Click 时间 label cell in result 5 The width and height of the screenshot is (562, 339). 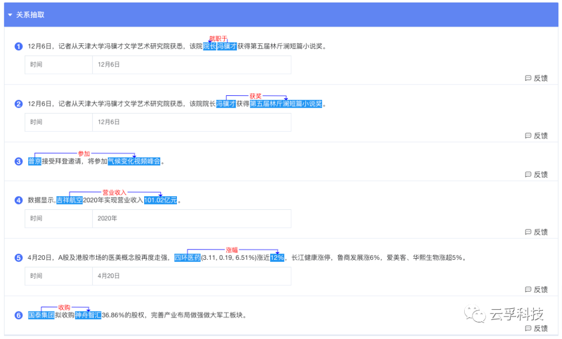tap(59, 276)
